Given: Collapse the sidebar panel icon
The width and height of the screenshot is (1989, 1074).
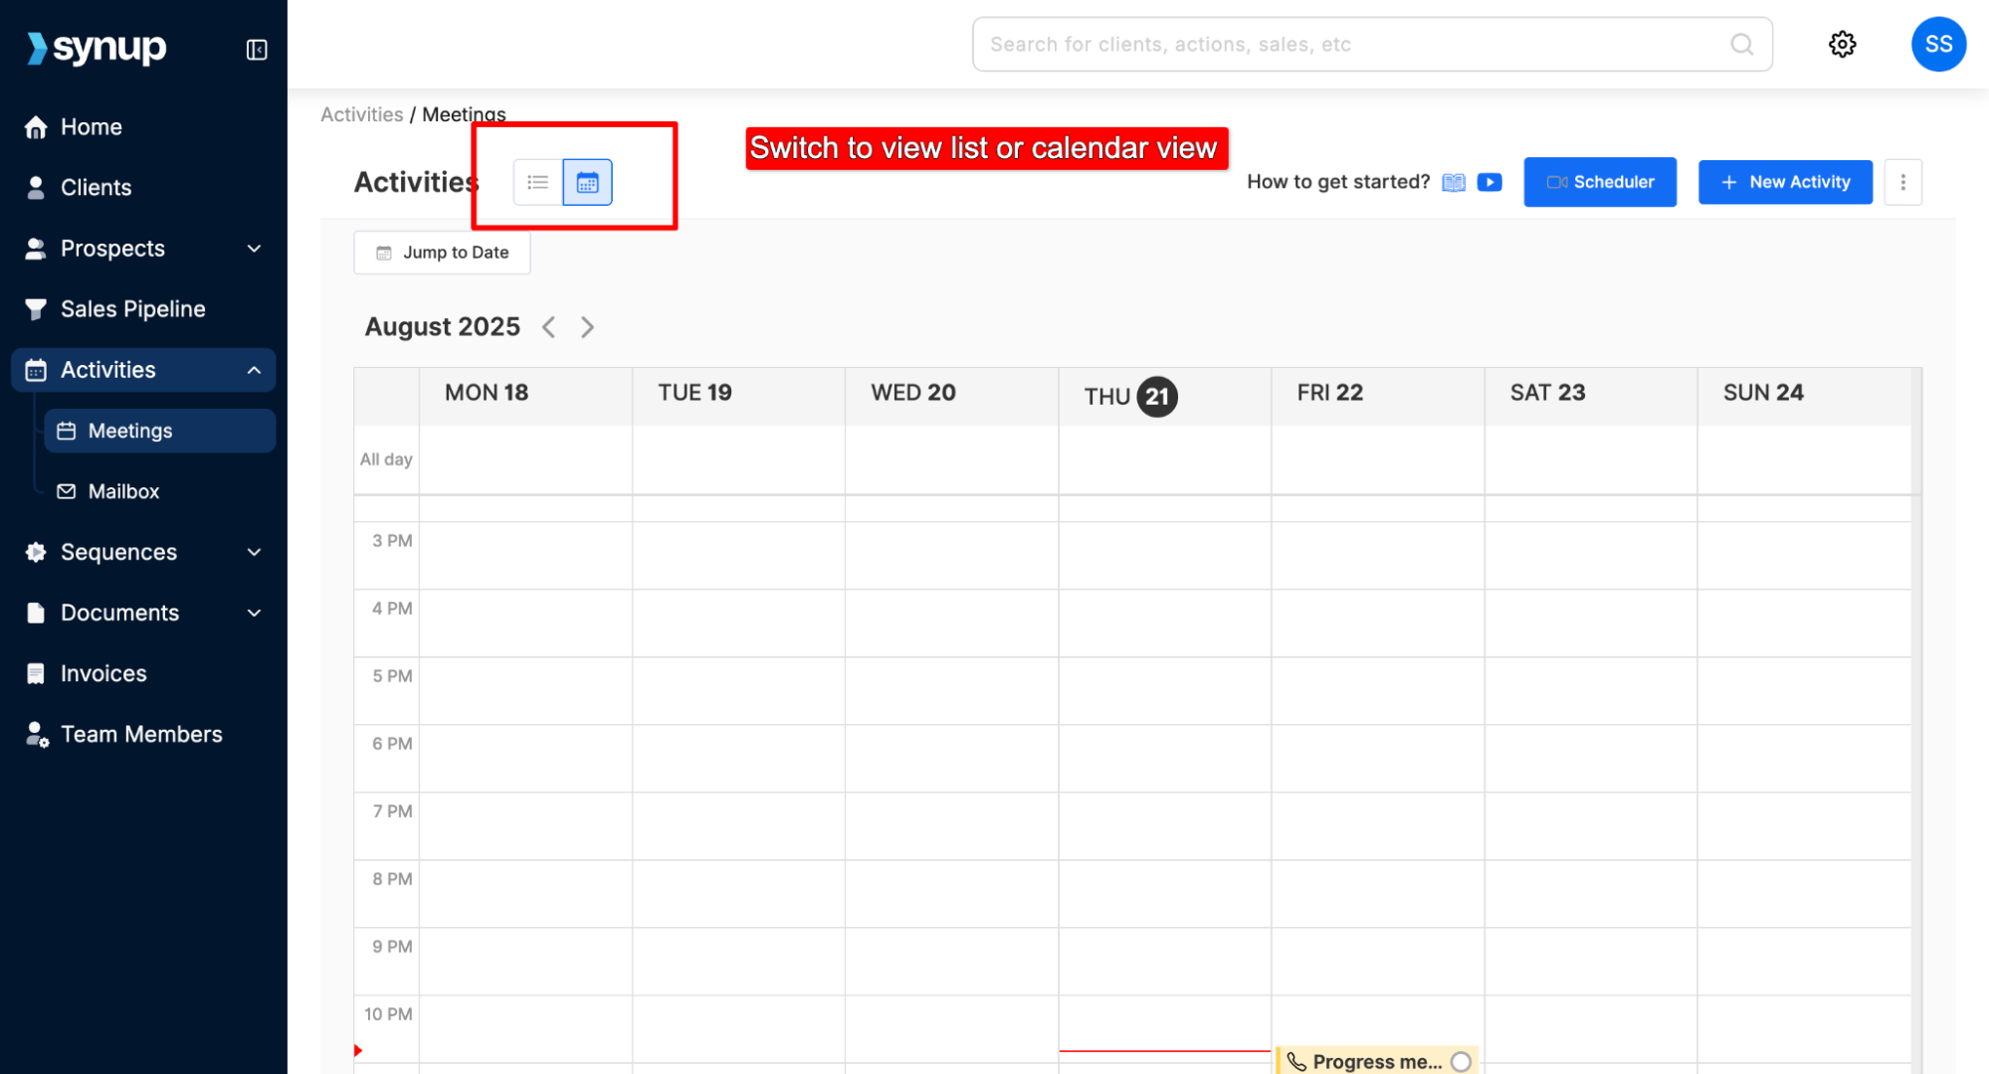Looking at the screenshot, I should point(257,49).
